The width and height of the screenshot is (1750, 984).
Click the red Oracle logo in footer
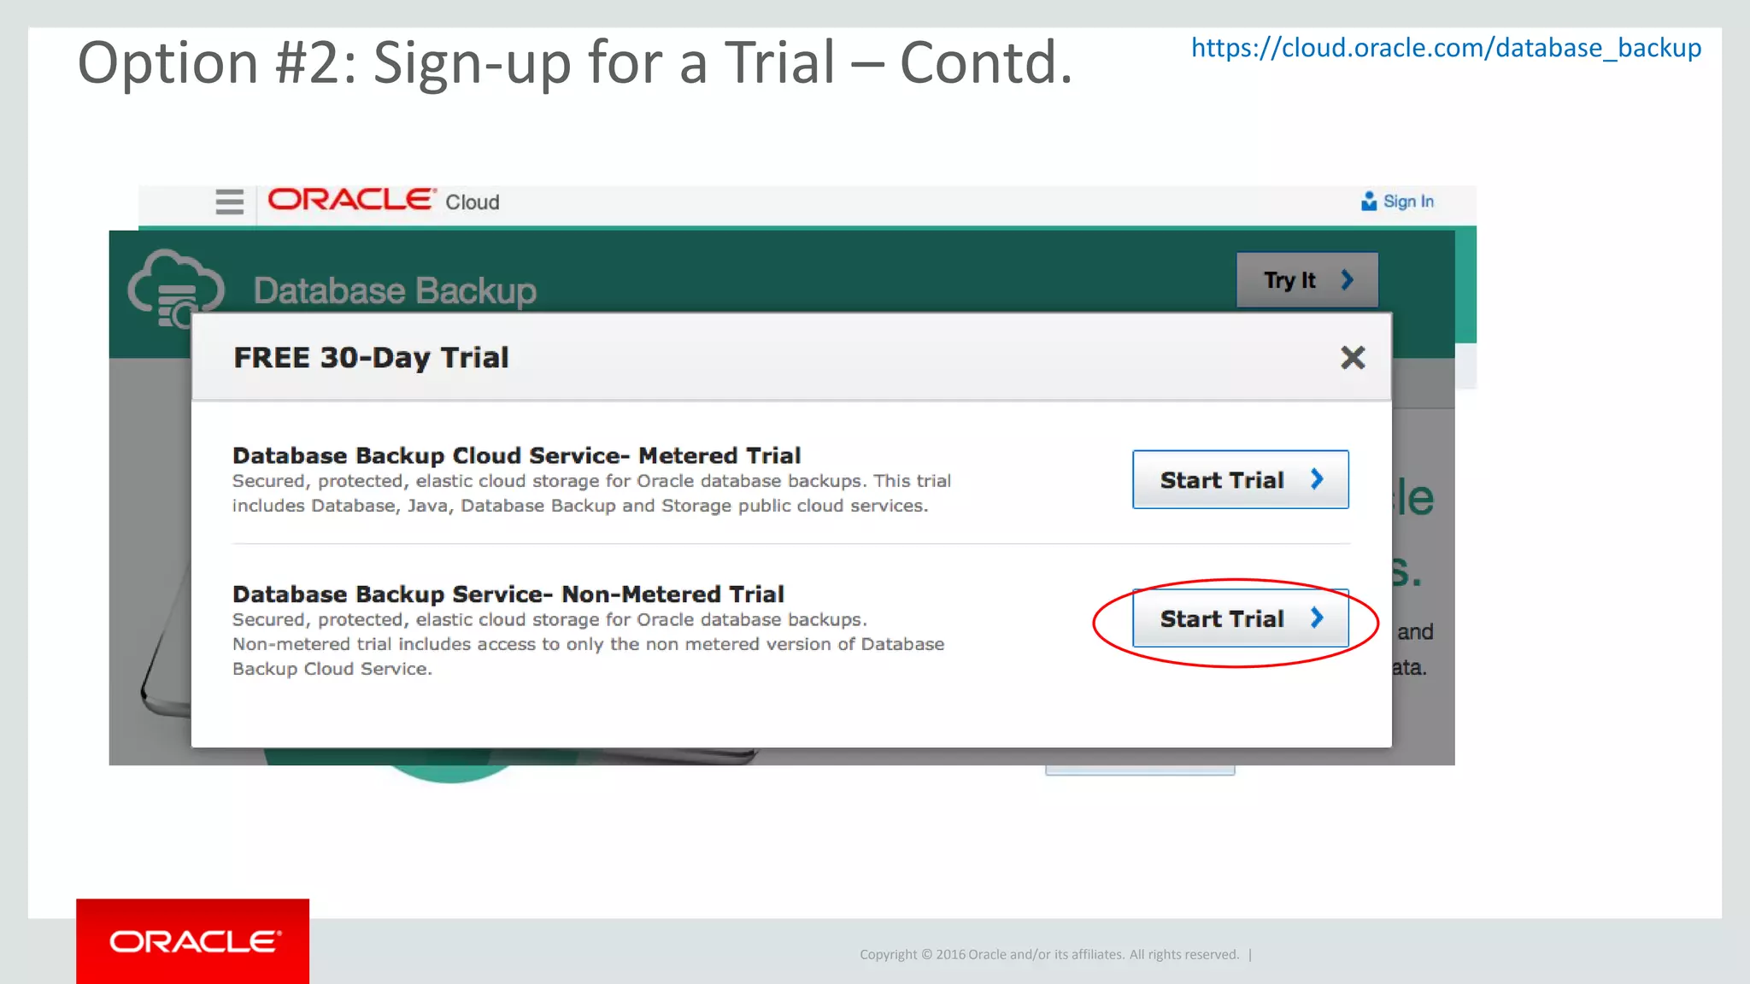[x=193, y=941]
